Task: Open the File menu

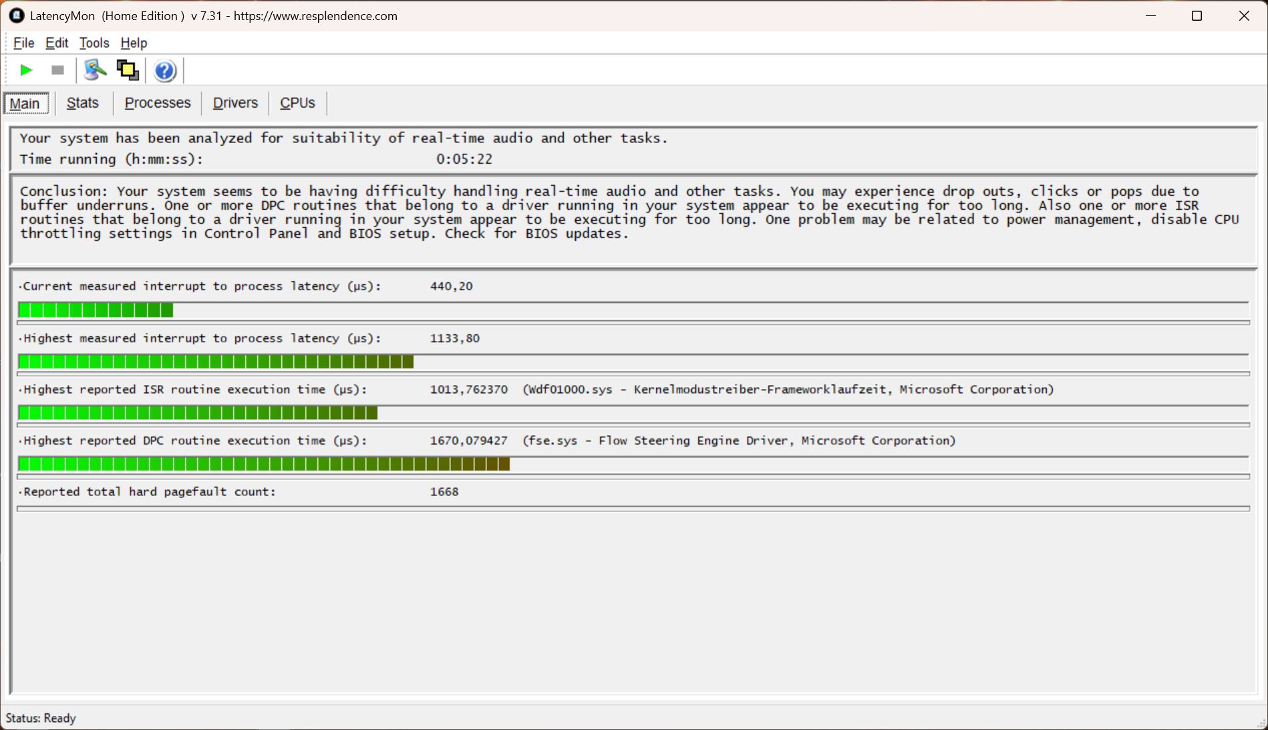Action: 23,43
